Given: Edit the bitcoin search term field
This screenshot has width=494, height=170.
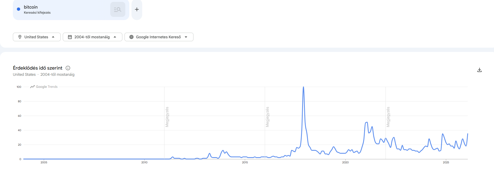Looking at the screenshot, I should click(x=31, y=7).
